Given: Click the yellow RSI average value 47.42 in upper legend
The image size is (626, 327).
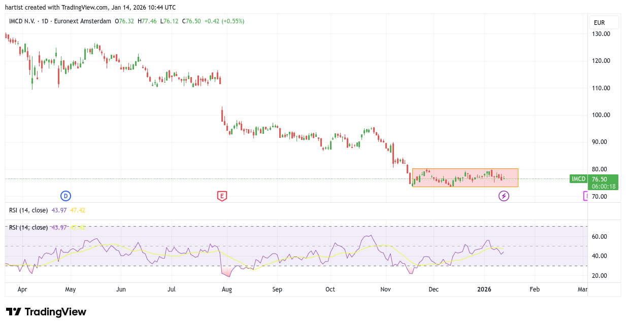Looking at the screenshot, I should tap(78, 210).
